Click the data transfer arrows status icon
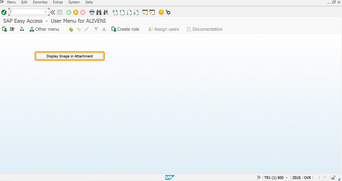This screenshot has height=181, width=342. [x=324, y=178]
